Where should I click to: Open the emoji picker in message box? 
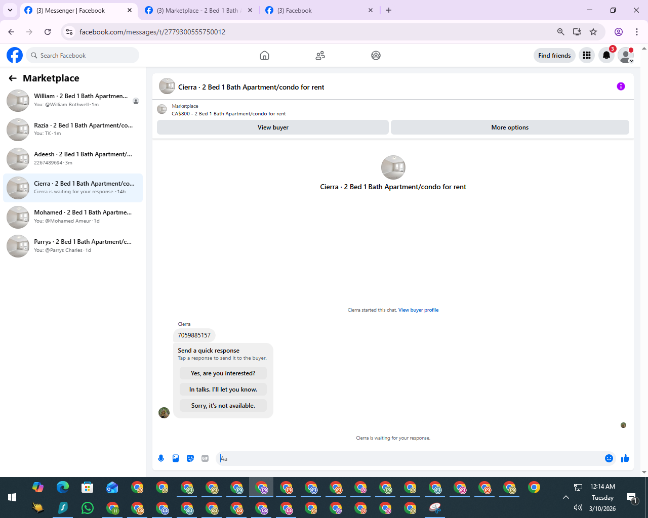tap(609, 458)
